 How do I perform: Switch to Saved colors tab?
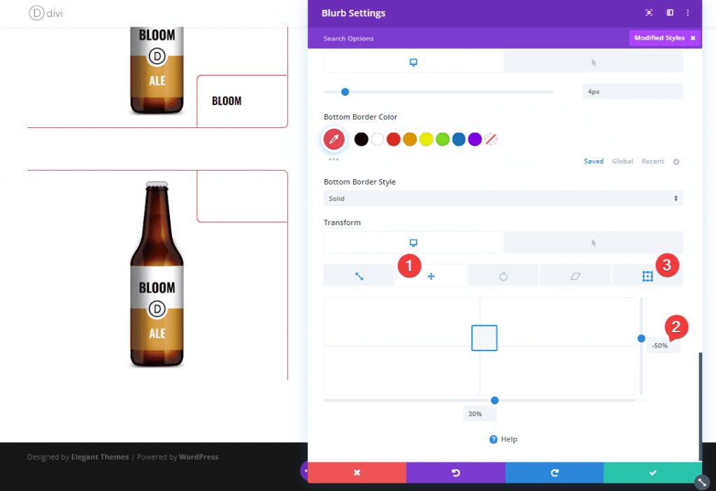click(594, 162)
